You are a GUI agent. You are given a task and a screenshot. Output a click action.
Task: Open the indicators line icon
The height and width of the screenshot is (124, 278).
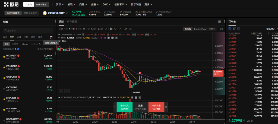coord(121,29)
